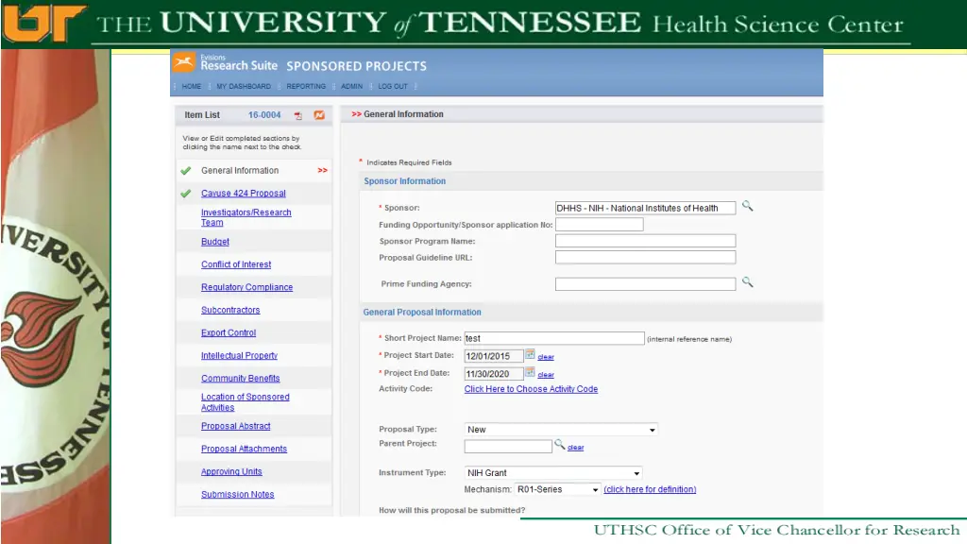Click the Short Project Name field
The height and width of the screenshot is (544, 967).
554,339
